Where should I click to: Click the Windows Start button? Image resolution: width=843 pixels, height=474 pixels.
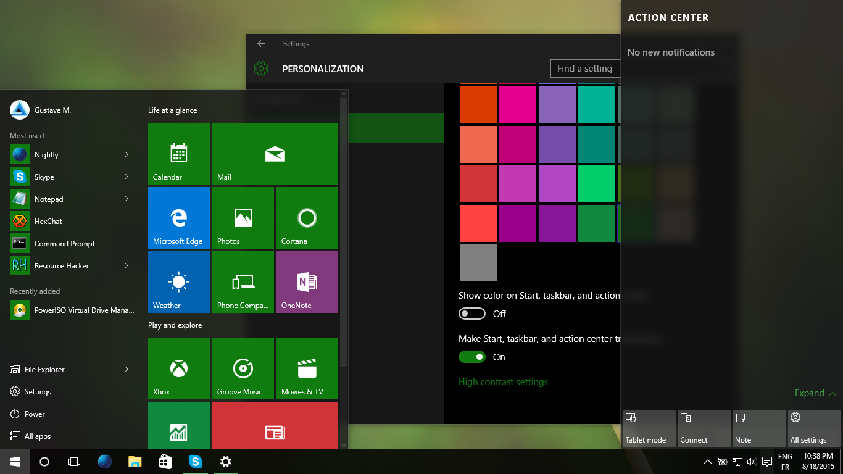click(15, 462)
